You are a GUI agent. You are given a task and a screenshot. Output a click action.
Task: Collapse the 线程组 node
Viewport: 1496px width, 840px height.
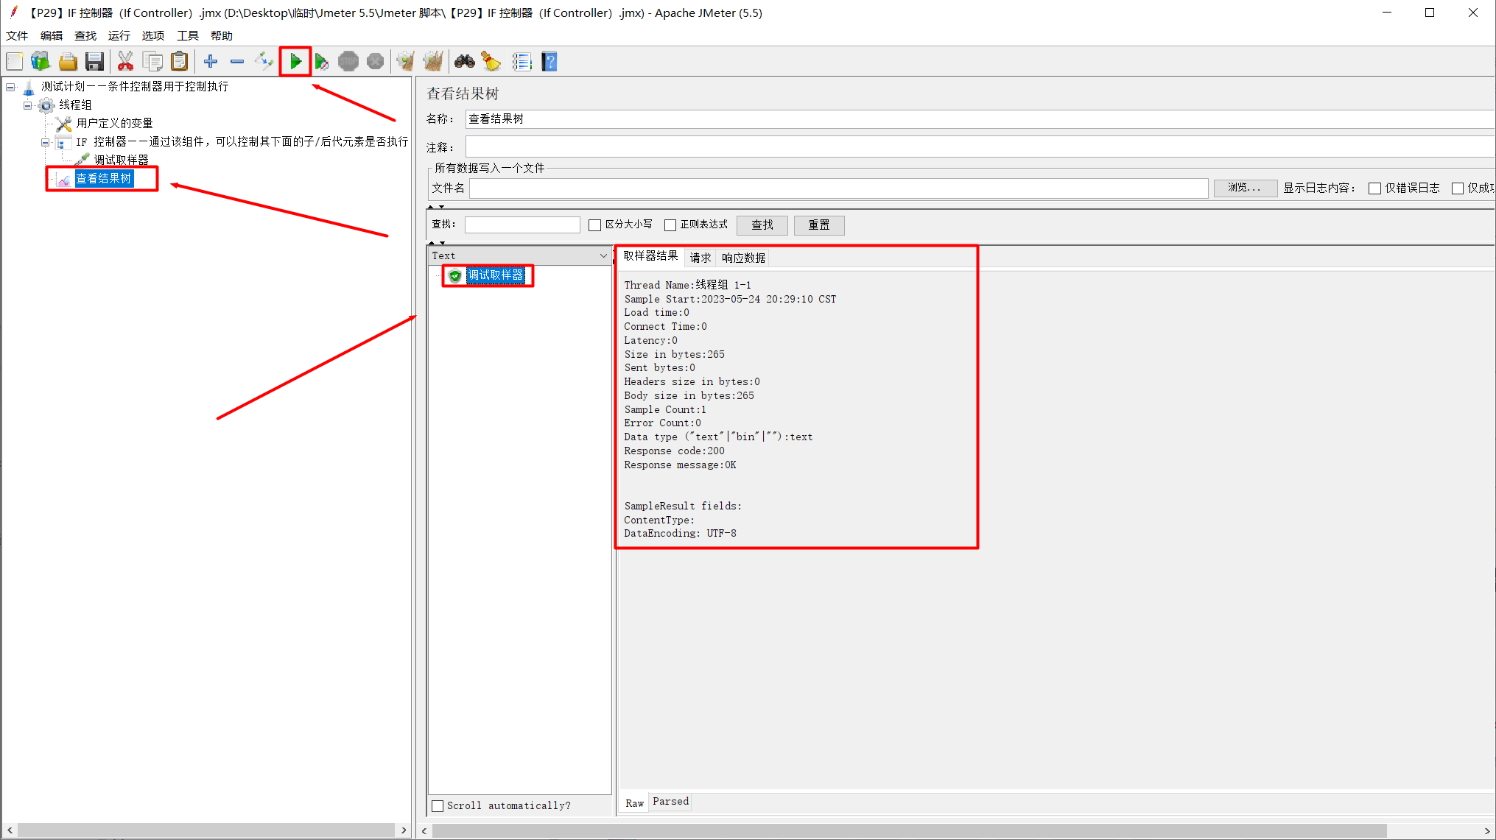(28, 105)
